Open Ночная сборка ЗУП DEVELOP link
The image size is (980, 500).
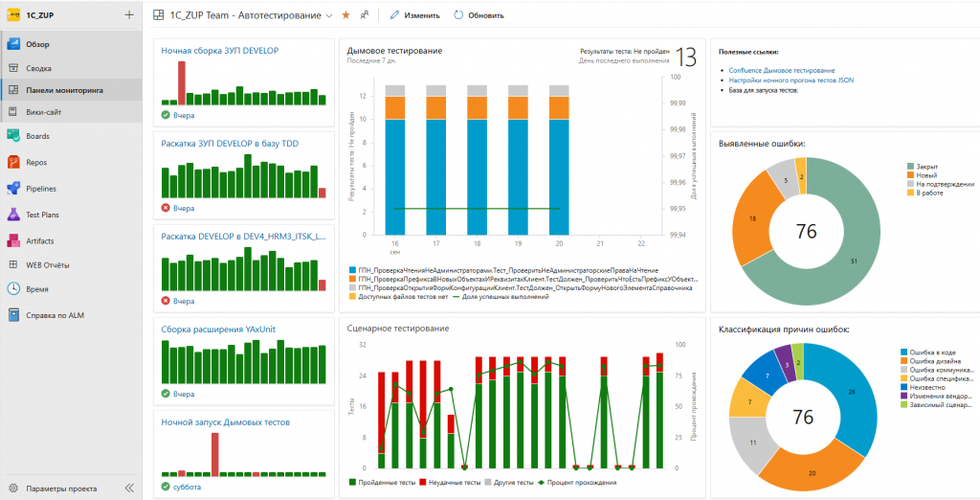[x=220, y=51]
